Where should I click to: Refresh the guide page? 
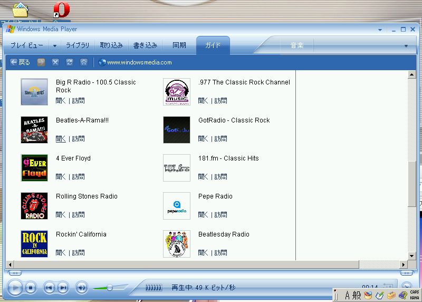point(70,62)
